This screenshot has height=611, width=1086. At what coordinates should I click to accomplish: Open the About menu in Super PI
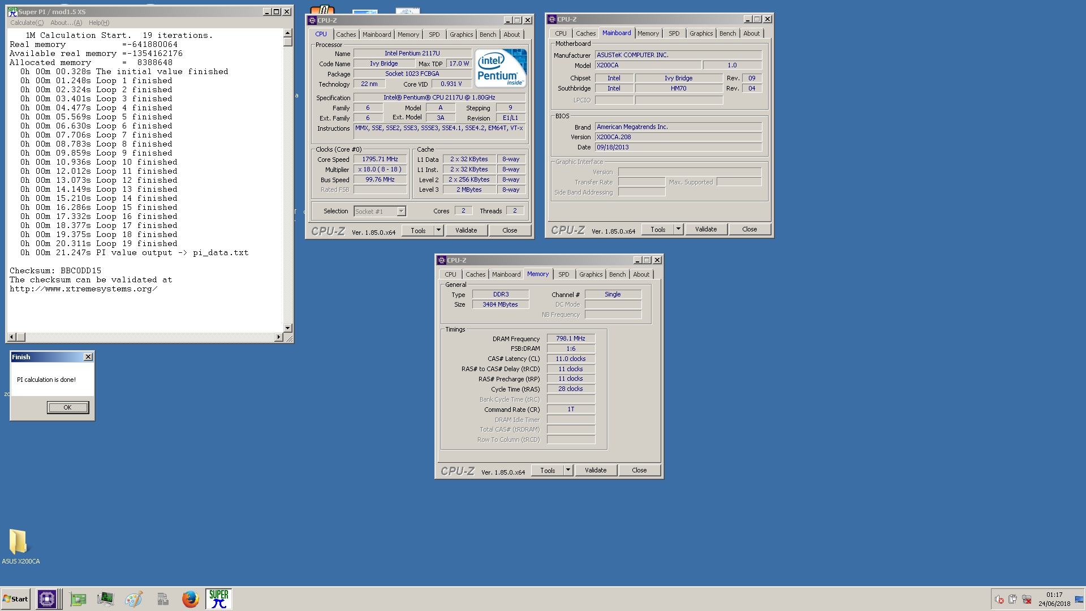[x=66, y=23]
